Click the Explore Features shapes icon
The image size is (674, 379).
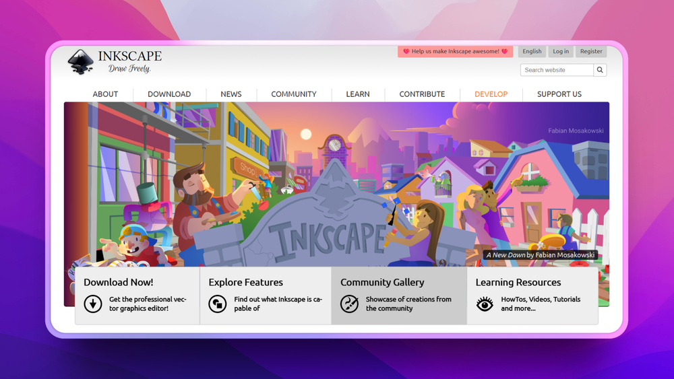coord(218,304)
